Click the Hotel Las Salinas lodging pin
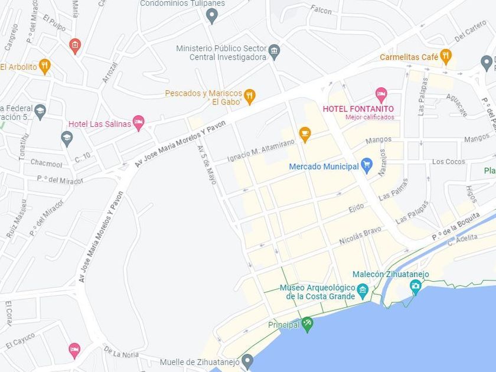 click(139, 123)
